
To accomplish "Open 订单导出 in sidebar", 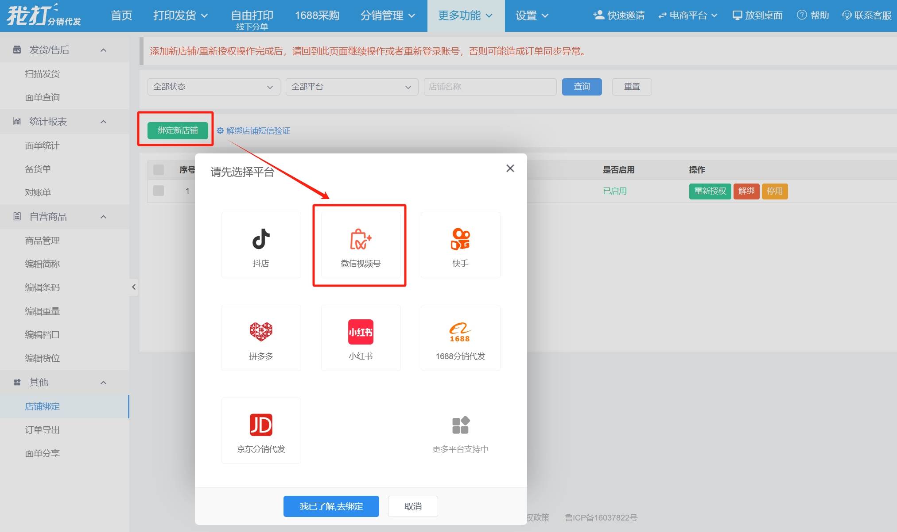I will pyautogui.click(x=42, y=430).
